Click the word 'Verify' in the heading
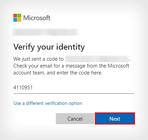Screen dimensions: 148x140 [24, 47]
